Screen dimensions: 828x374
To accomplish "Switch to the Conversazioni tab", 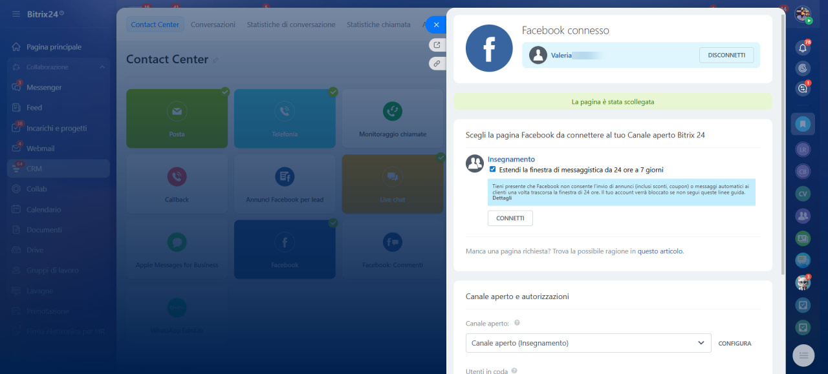I will coord(213,25).
